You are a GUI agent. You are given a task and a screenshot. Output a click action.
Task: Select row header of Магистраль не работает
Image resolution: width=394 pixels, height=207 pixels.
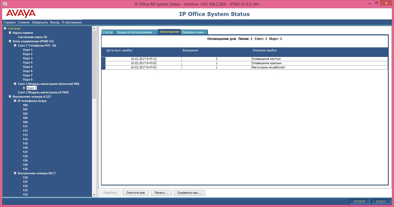pos(103,67)
